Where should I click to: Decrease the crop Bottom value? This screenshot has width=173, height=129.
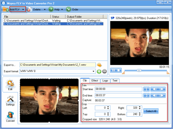point(140,115)
